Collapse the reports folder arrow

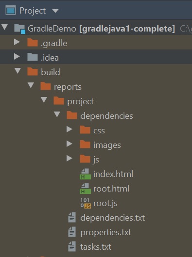[31, 85]
